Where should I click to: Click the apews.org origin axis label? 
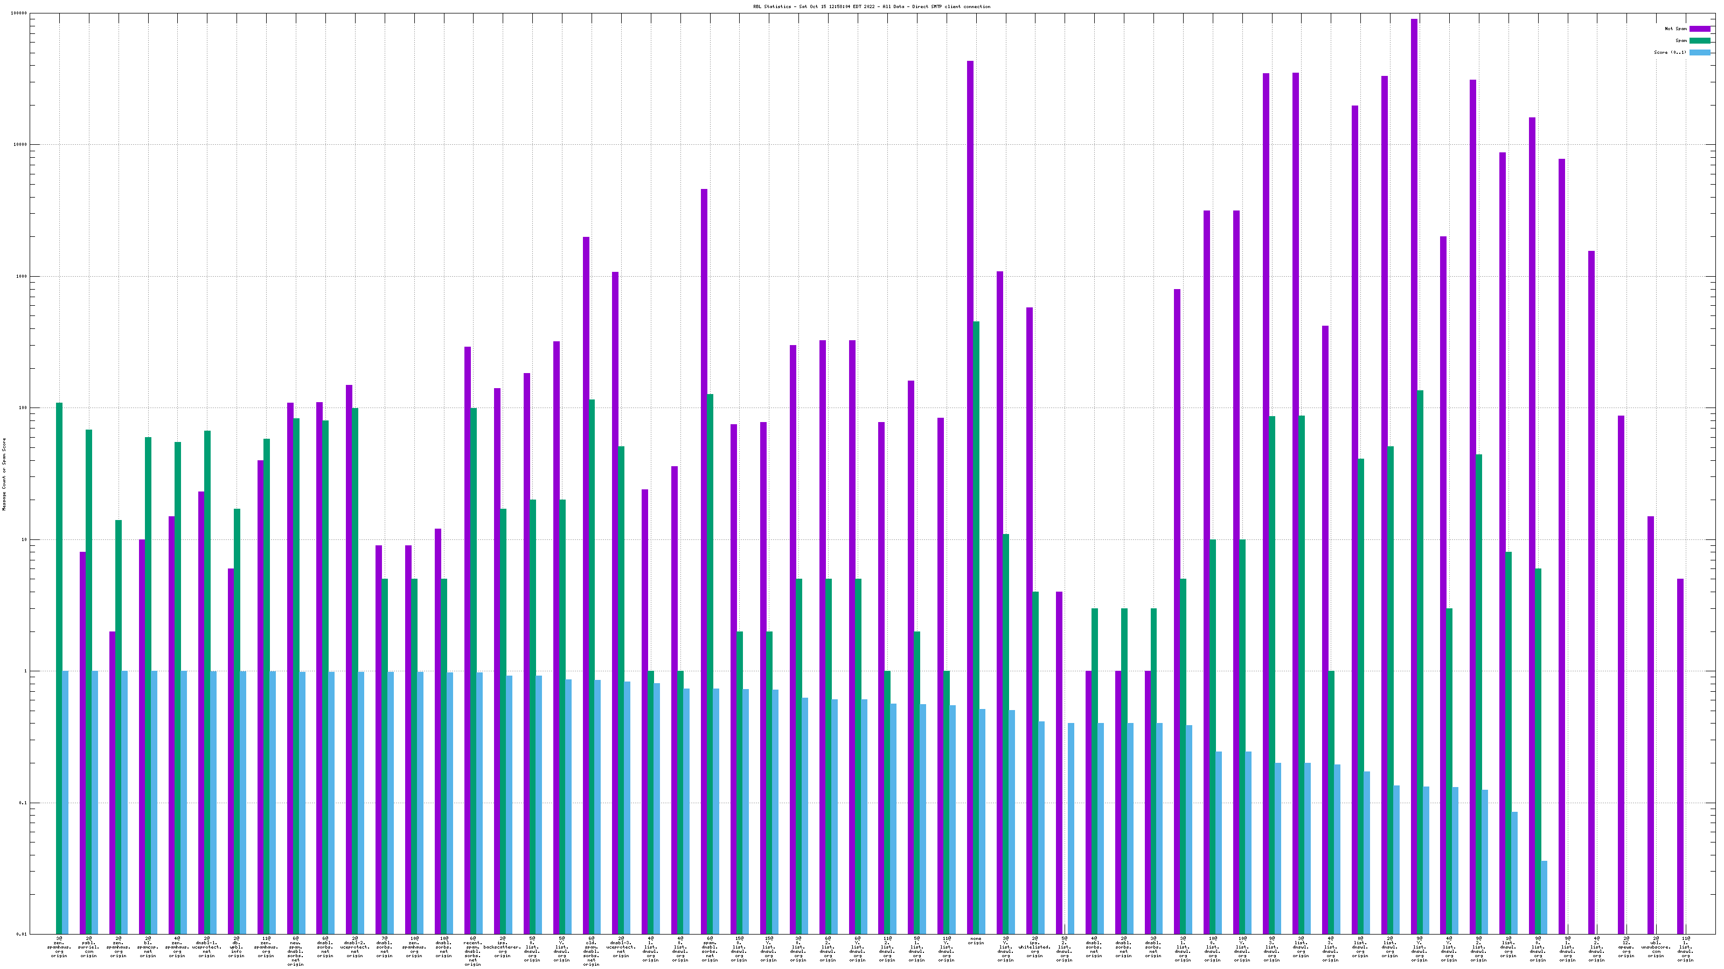[x=1626, y=947]
